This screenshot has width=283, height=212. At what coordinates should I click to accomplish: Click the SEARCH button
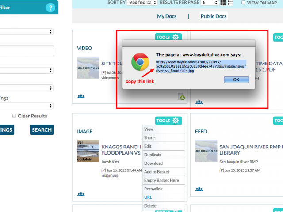pyautogui.click(x=42, y=129)
